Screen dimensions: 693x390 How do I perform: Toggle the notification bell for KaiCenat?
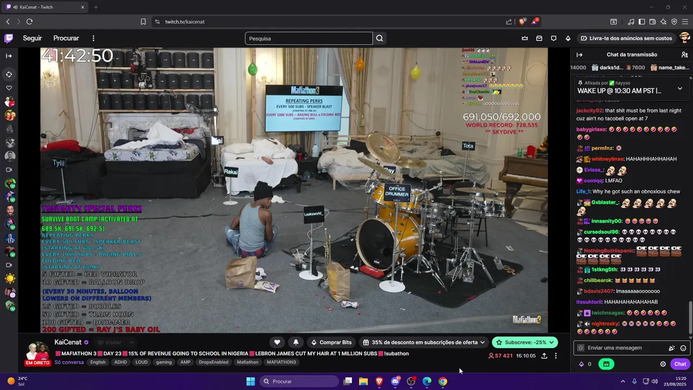(296, 342)
